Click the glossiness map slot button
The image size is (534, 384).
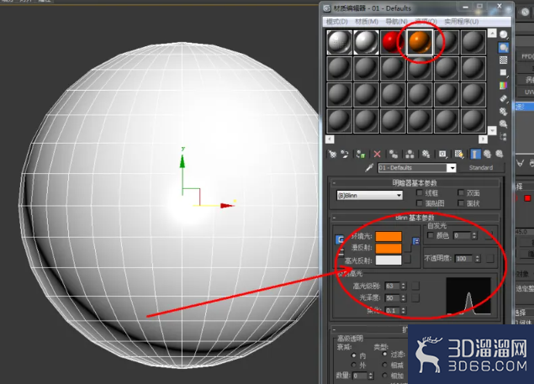(415, 297)
